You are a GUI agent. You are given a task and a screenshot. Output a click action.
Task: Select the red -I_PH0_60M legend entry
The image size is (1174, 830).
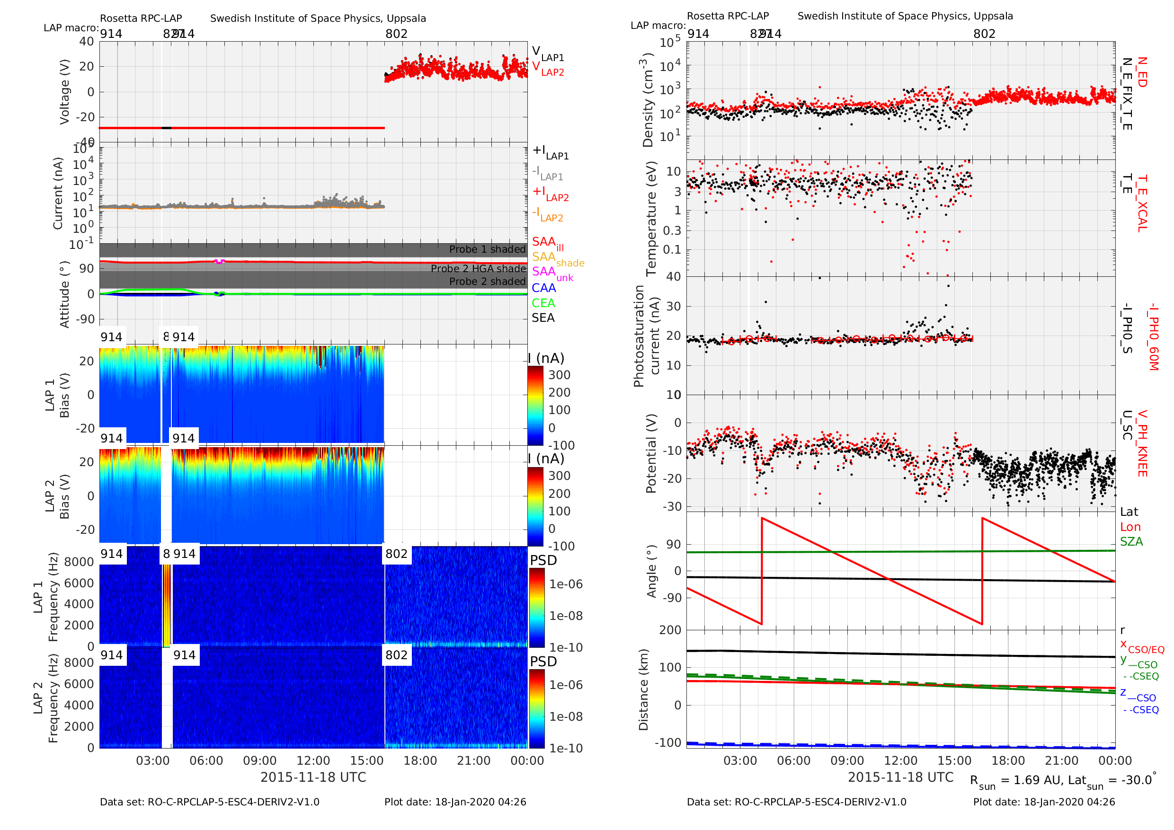[1153, 337]
